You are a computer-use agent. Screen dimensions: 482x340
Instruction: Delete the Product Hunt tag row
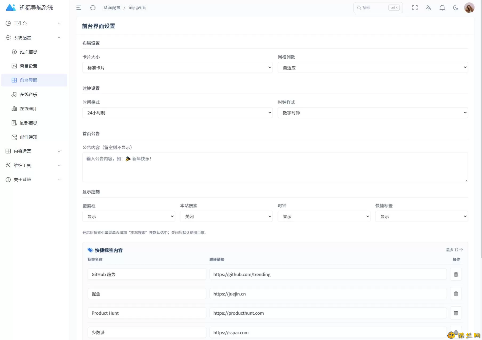coord(456,313)
